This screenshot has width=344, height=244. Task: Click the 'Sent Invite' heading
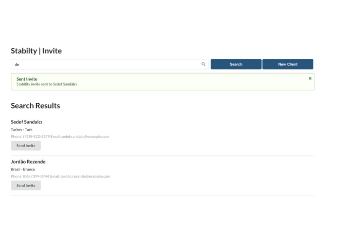coord(27,79)
